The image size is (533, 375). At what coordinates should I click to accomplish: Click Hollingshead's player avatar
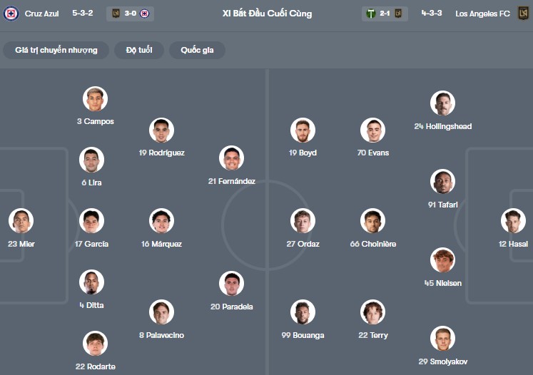coord(442,103)
